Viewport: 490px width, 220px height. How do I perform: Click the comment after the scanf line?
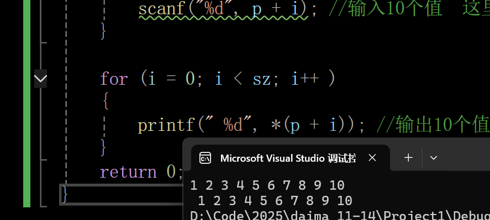tap(409, 9)
